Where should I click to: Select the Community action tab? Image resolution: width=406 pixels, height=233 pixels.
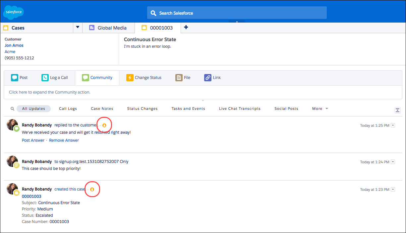point(97,78)
